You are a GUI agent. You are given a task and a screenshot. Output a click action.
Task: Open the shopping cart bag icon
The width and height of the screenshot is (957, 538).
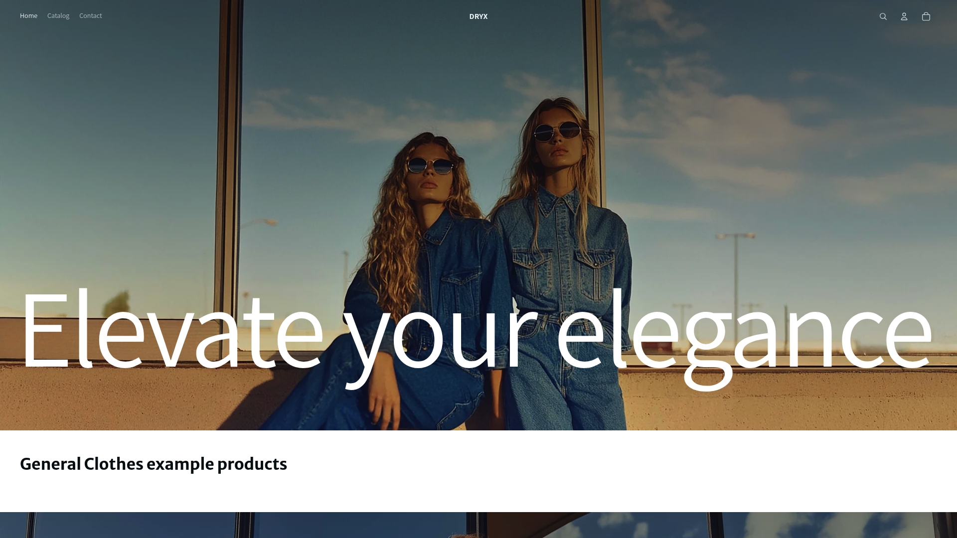[x=926, y=16]
